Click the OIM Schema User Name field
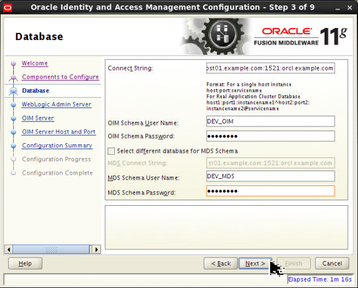Image resolution: width=358 pixels, height=288 pixels. (270, 122)
